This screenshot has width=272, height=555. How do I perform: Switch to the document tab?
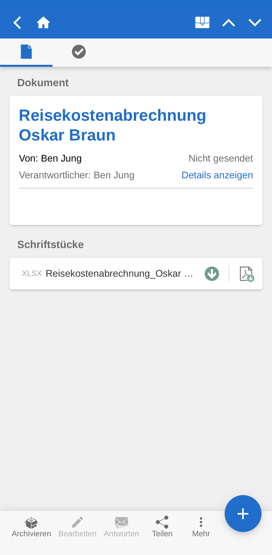pos(26,52)
